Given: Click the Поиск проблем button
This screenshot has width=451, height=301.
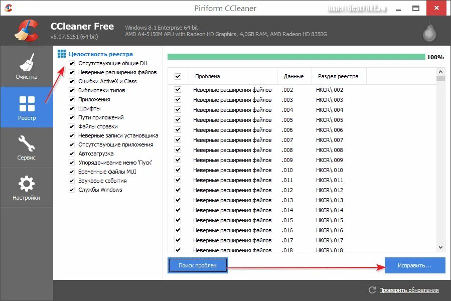Looking at the screenshot, I should 198,265.
